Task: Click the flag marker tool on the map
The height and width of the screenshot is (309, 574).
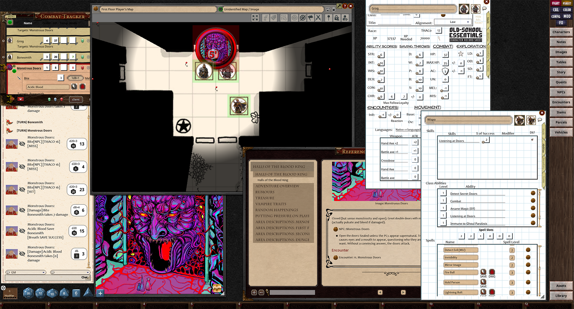Action: coord(310,18)
